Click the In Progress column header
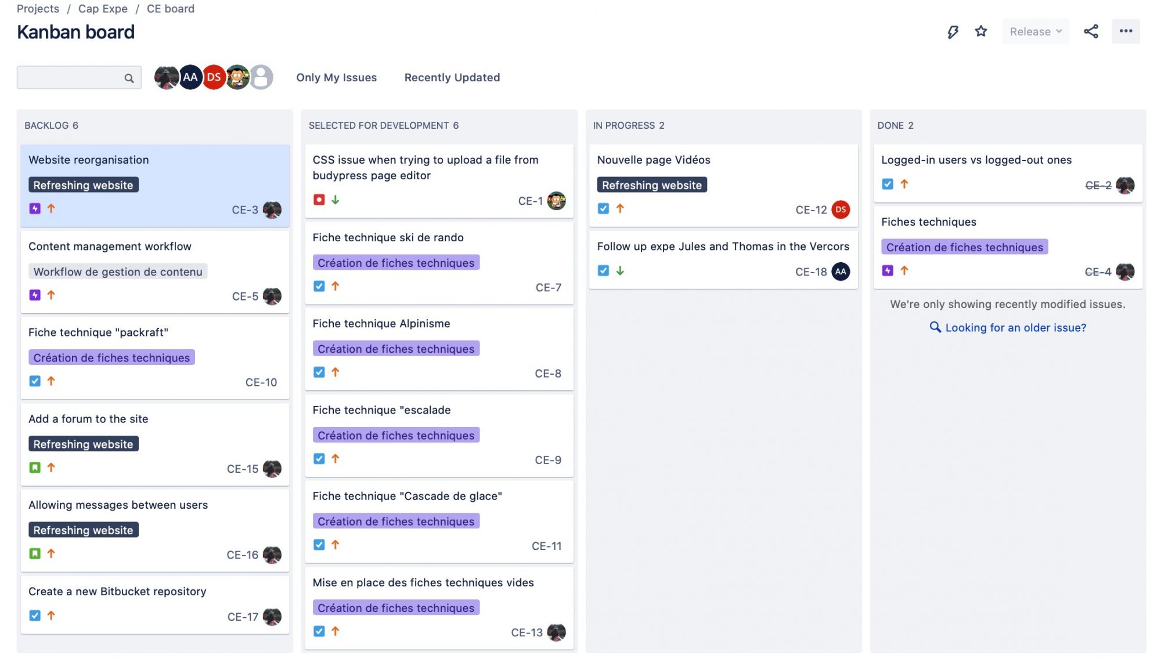Image resolution: width=1161 pixels, height=663 pixels. (x=629, y=125)
